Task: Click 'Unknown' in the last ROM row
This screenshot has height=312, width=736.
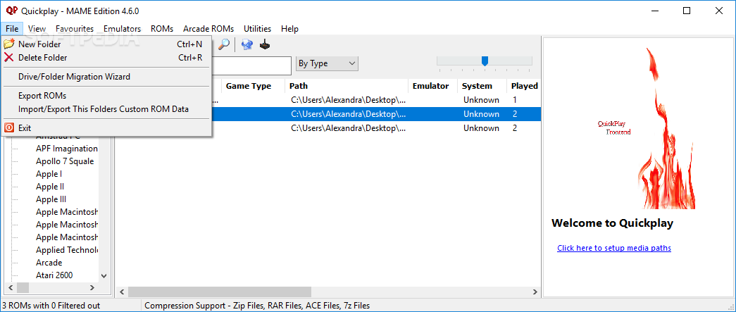Action: click(481, 128)
